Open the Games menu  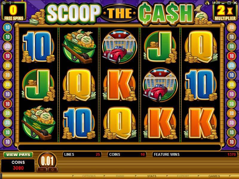click(214, 176)
